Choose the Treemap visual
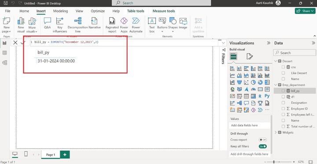 tap(267, 82)
